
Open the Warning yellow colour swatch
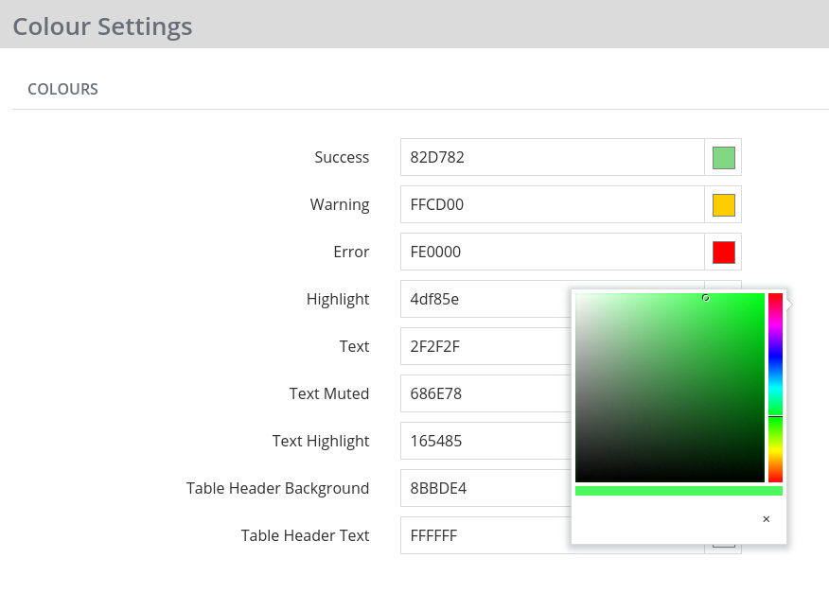723,205
